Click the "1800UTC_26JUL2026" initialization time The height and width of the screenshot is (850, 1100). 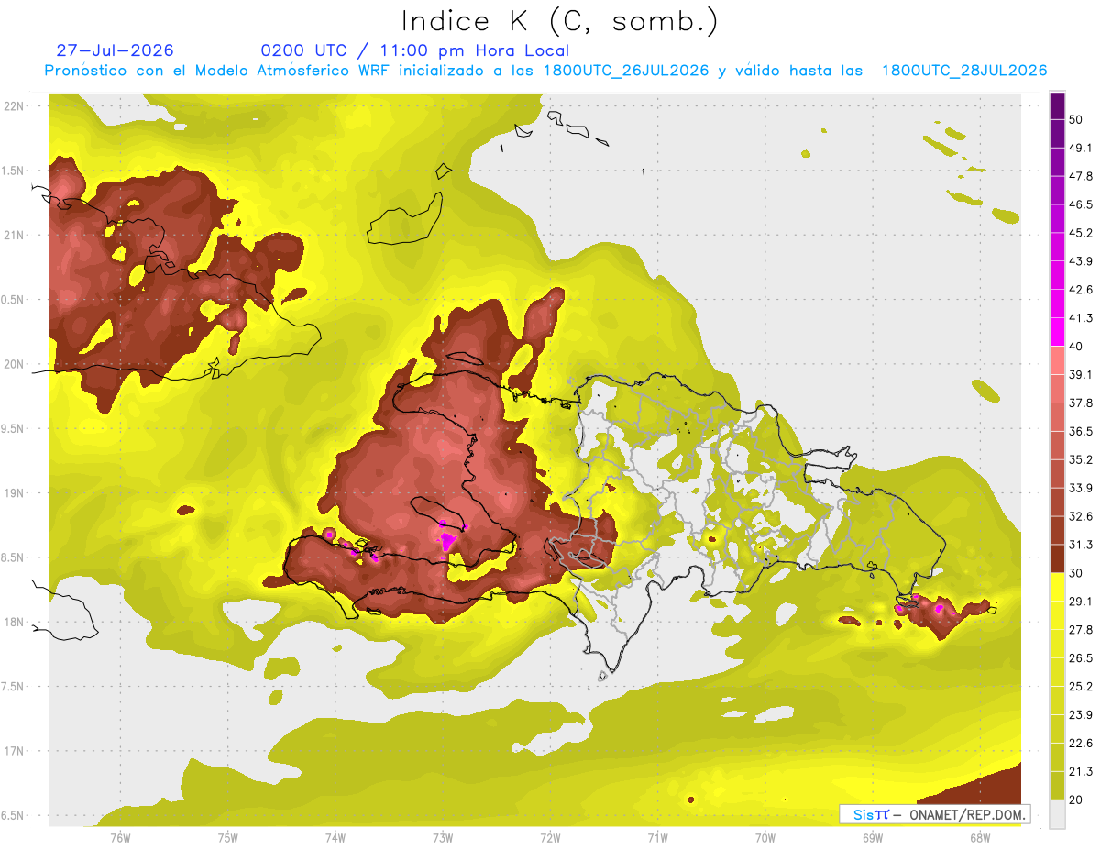point(626,71)
